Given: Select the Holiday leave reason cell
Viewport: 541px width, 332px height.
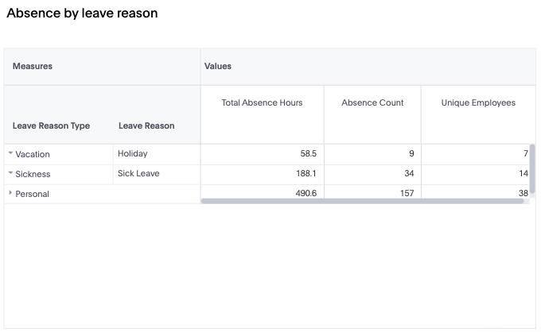Looking at the screenshot, I should pyautogui.click(x=133, y=153).
